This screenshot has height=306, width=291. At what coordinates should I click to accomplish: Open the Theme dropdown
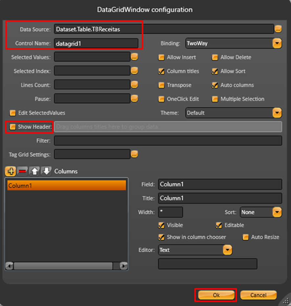coord(277,113)
